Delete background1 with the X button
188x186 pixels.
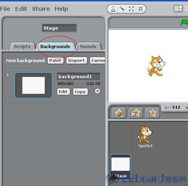tap(97, 91)
